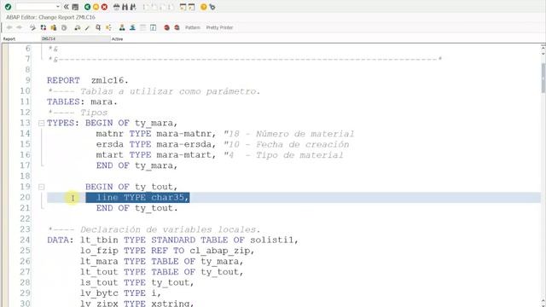546x307 pixels.
Task: Click the information panel icon in the editor toolbar
Action: pos(154,27)
